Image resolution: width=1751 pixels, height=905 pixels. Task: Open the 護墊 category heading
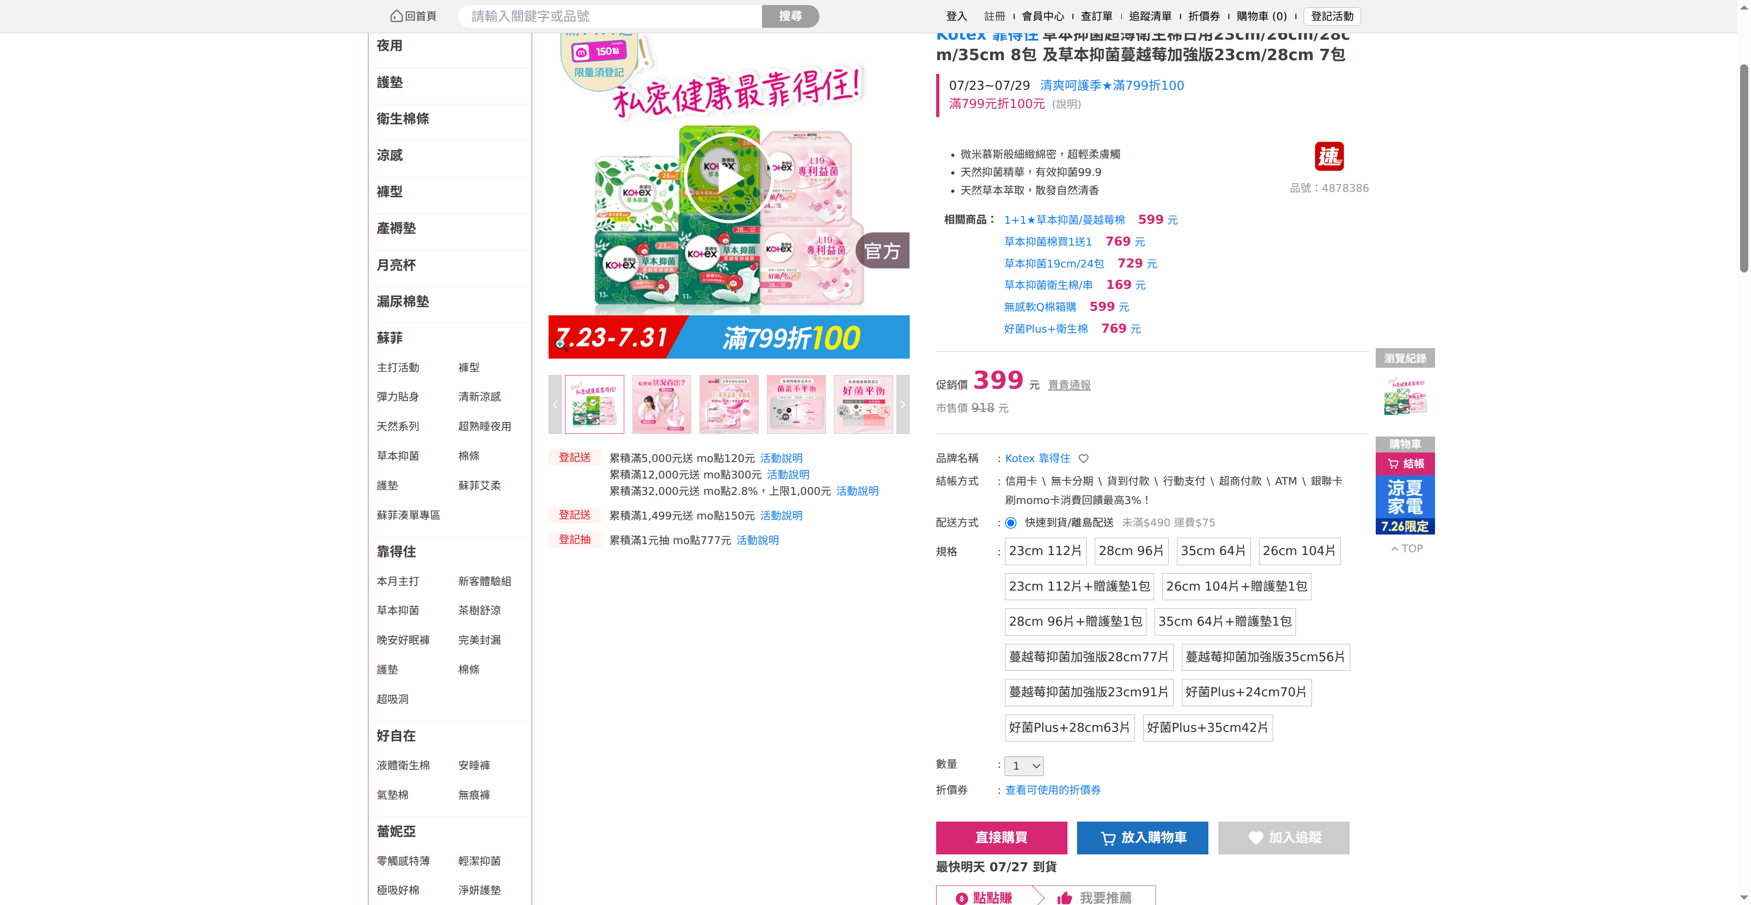[x=389, y=82]
